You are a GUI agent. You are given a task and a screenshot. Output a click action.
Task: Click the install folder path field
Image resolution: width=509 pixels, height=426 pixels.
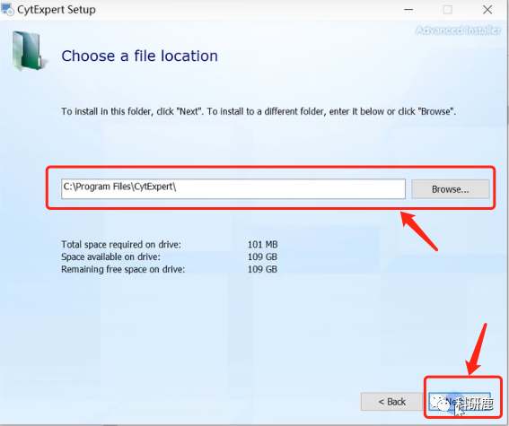[233, 188]
